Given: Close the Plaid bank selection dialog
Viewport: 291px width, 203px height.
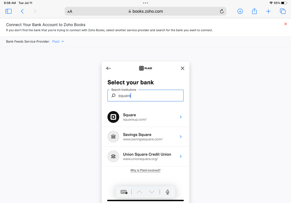Looking at the screenshot, I should [182, 68].
